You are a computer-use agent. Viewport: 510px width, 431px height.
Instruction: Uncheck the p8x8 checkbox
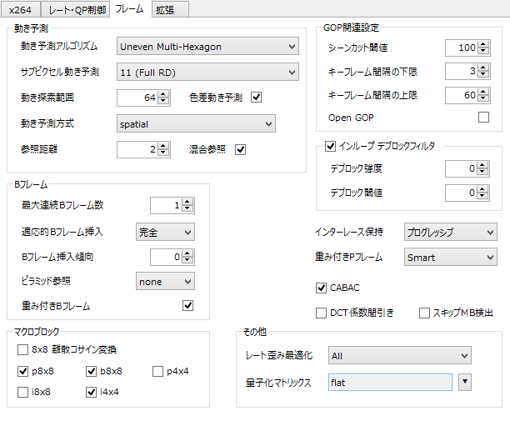pos(22,371)
